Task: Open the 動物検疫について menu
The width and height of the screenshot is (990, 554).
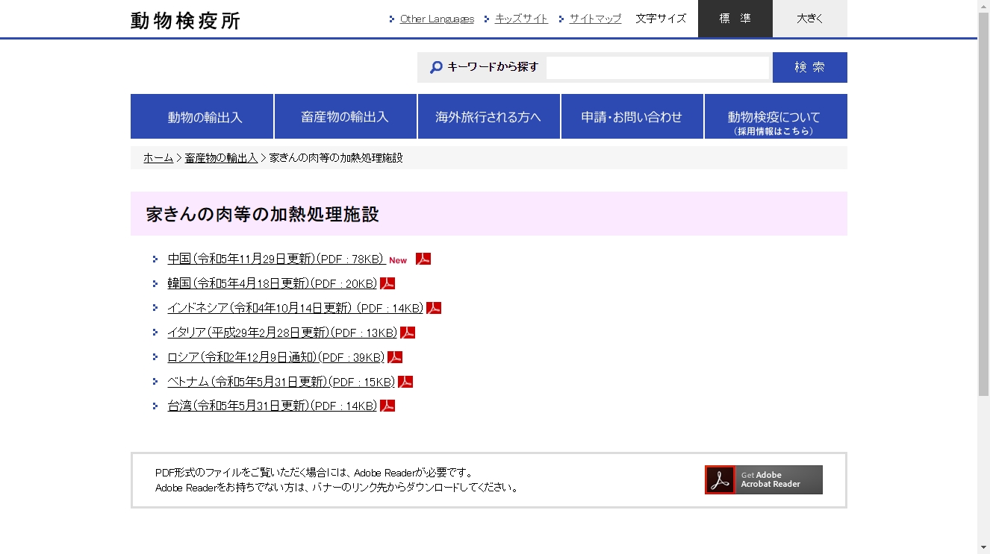Action: [x=775, y=116]
